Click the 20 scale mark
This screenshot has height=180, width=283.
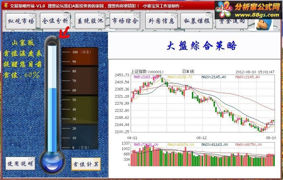74,128
